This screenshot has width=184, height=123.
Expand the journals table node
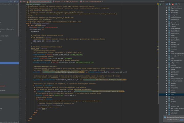167,42
